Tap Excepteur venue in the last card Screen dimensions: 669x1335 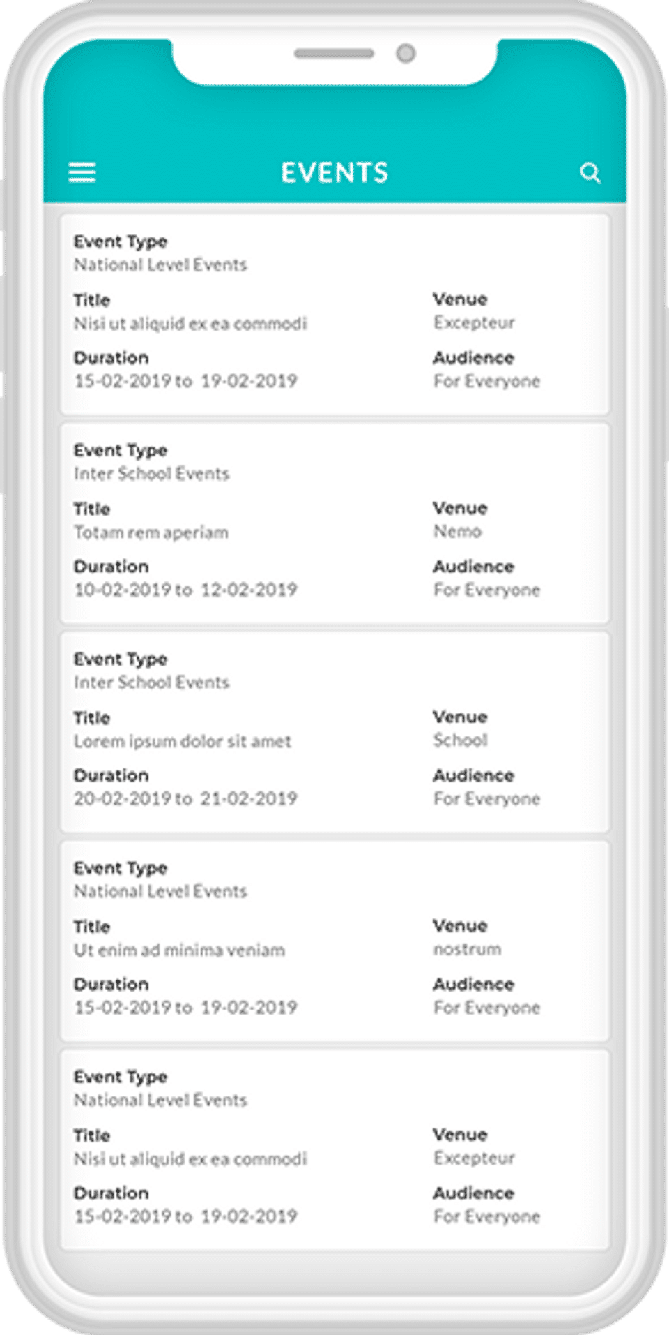coord(474,1158)
